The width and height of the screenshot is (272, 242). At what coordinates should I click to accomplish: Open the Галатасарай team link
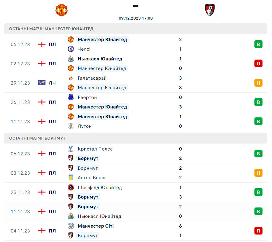pos(92,78)
